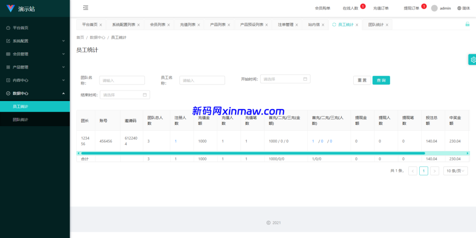The height and width of the screenshot is (238, 476).
Task: Focus 员工名称 input field
Action: tap(202, 80)
